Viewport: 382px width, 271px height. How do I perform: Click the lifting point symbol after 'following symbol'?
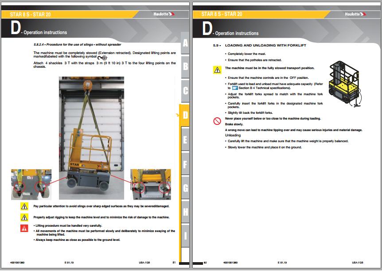[102, 58]
